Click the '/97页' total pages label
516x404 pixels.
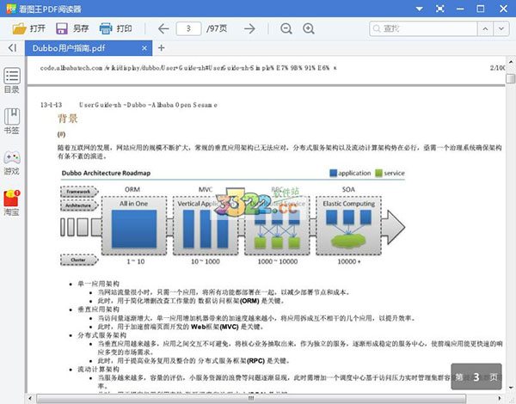point(217,28)
